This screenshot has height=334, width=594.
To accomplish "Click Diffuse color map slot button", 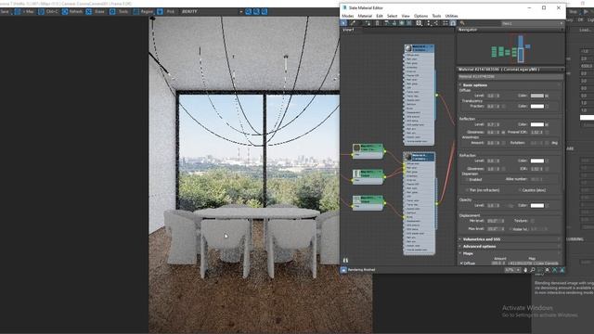I will 547,96.
